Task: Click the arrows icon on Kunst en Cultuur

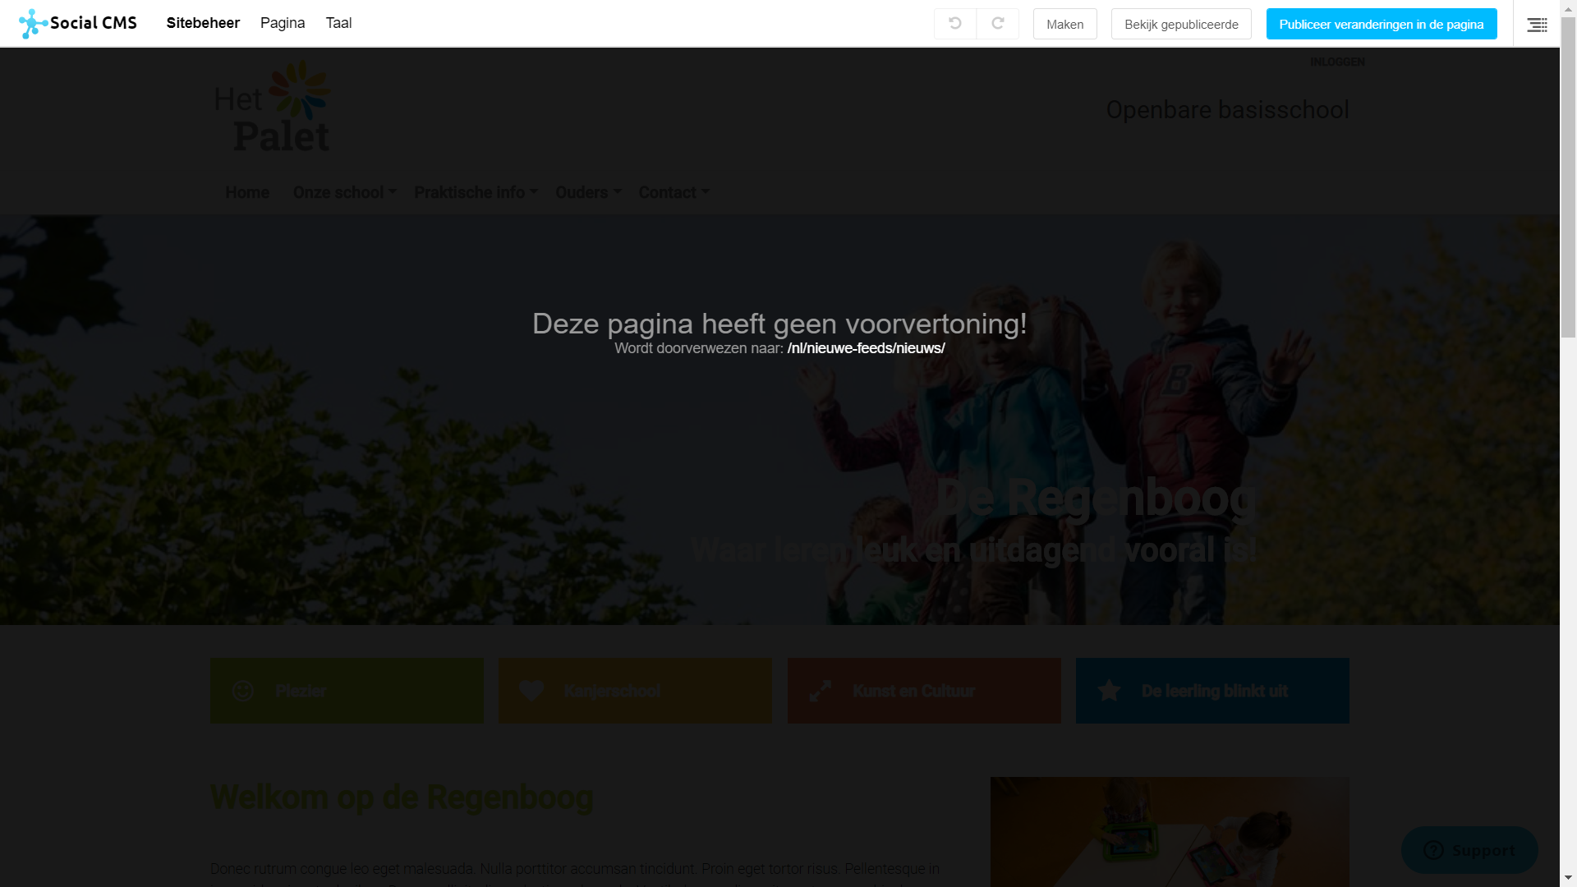Action: tap(820, 691)
